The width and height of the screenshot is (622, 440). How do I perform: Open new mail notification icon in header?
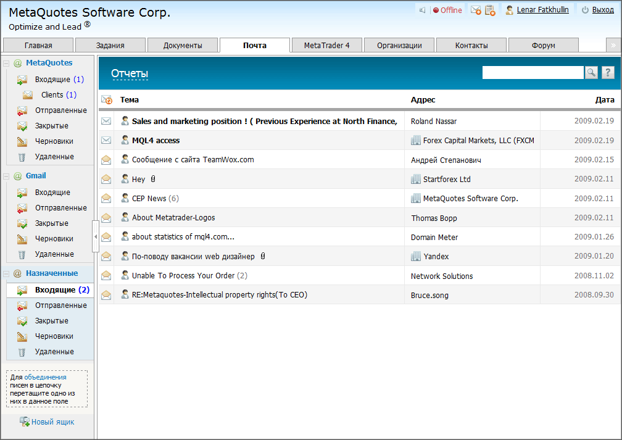pos(476,10)
